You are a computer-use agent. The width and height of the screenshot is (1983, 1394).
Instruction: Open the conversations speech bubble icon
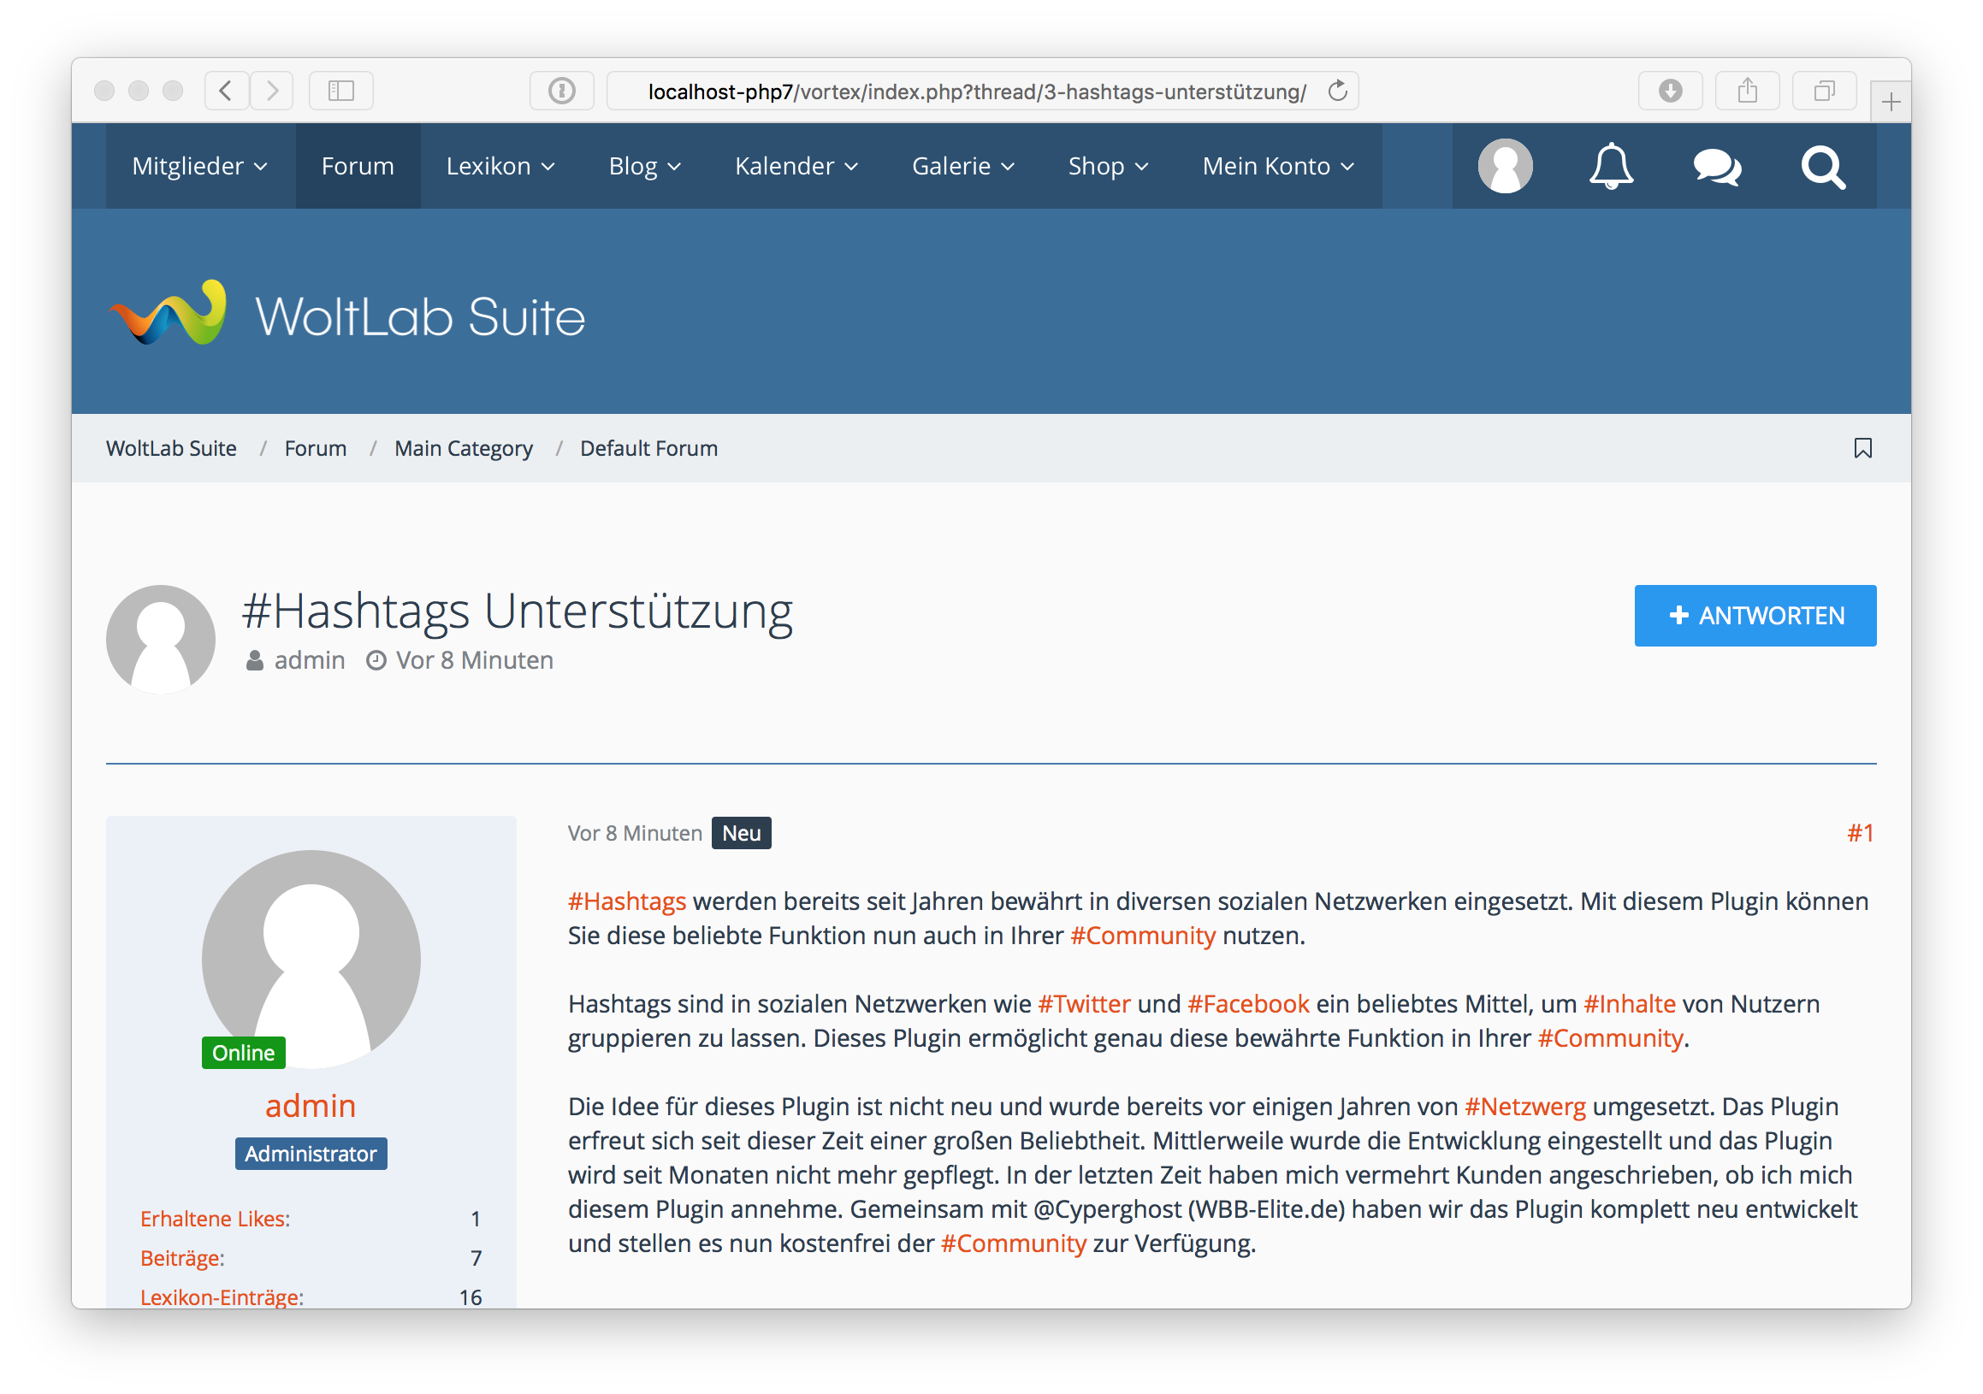tap(1716, 166)
